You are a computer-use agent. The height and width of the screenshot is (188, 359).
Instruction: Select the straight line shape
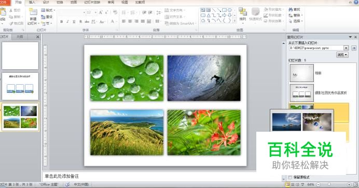[214, 10]
